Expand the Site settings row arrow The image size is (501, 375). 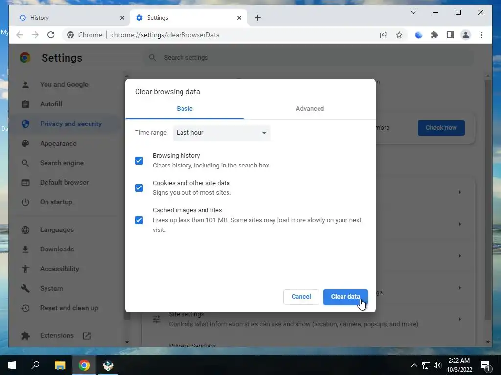coord(460,319)
